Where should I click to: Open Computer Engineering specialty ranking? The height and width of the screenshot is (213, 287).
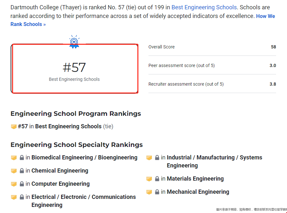(61, 184)
